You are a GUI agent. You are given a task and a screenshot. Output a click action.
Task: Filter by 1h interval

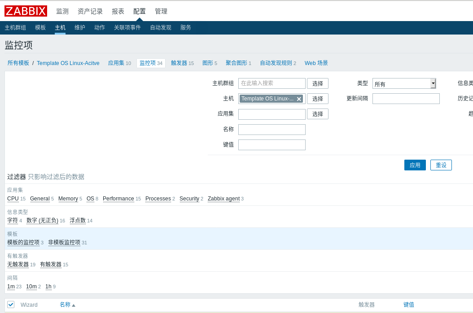point(48,287)
